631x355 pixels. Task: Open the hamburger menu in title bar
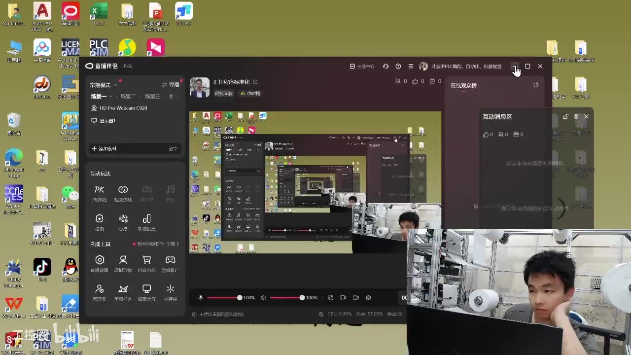(x=411, y=66)
